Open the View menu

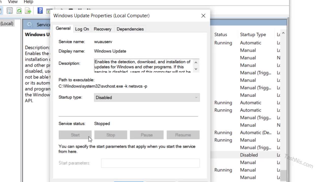click(13, 2)
